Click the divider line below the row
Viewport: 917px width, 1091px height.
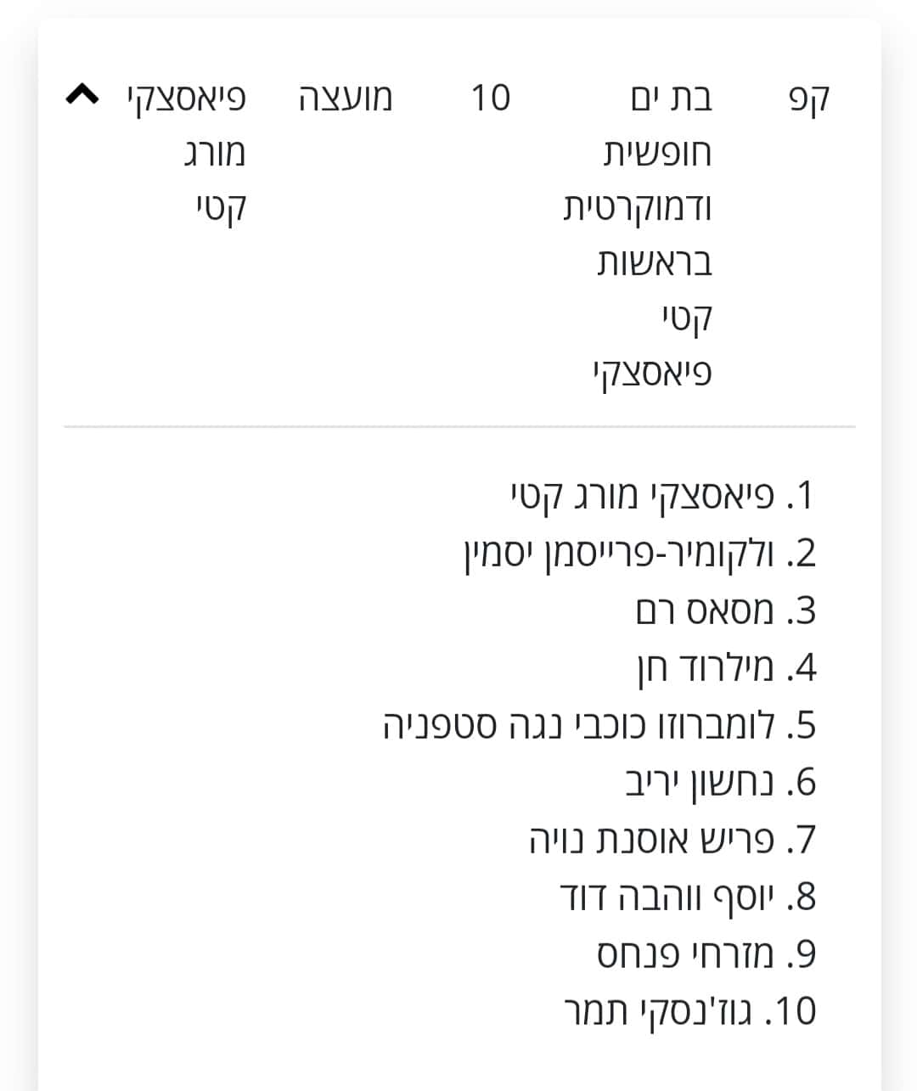click(459, 426)
